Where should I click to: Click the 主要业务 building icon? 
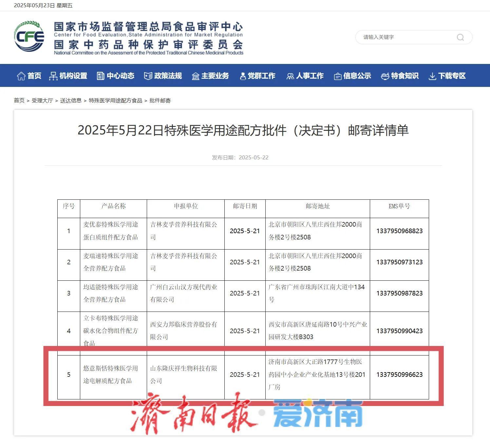point(195,76)
